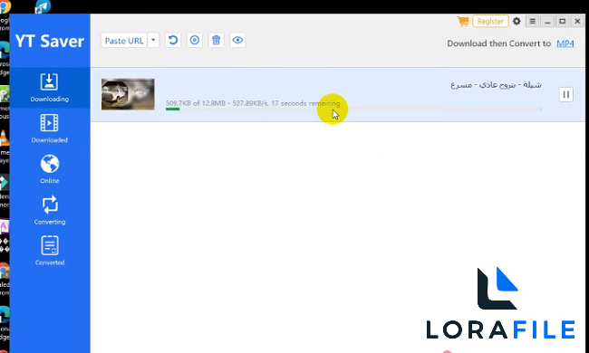Viewport: 589px width, 353px height.
Task: Click the Register button
Action: click(490, 22)
